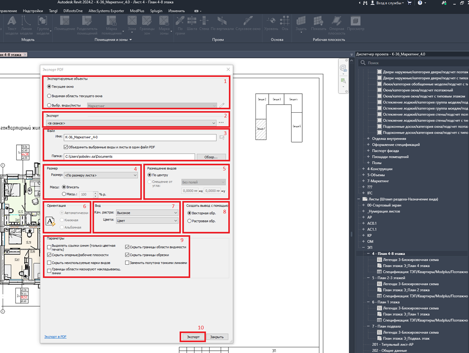Select the Dormer (Слуховое окно) tool
This screenshot has height=353, width=469.
248,23
